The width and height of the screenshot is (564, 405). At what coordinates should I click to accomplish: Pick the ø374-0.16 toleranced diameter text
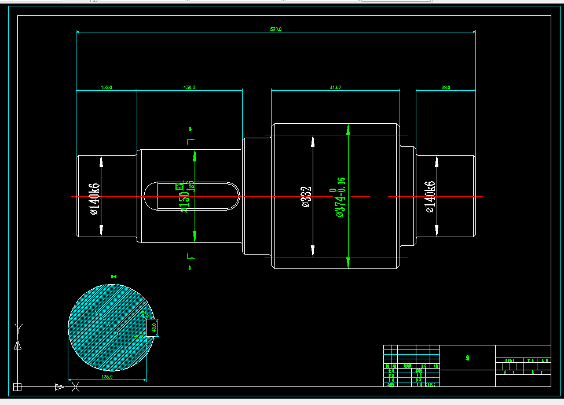tap(339, 197)
